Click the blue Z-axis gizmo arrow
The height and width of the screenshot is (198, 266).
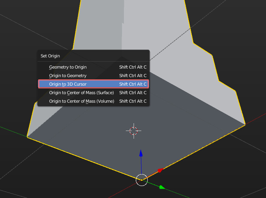coord(141,153)
